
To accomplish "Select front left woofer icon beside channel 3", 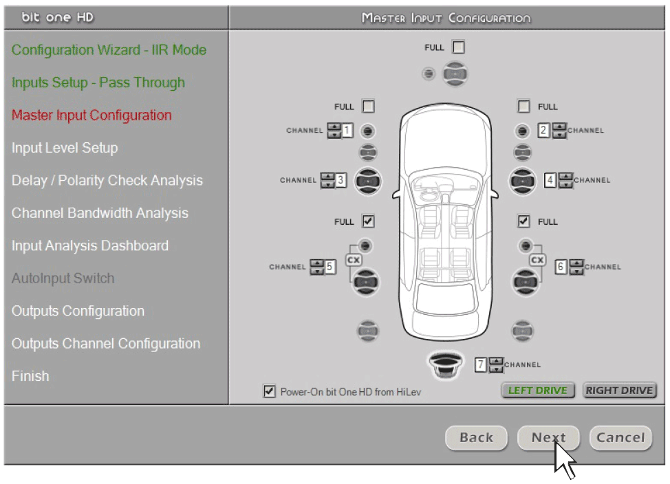I will (x=368, y=181).
